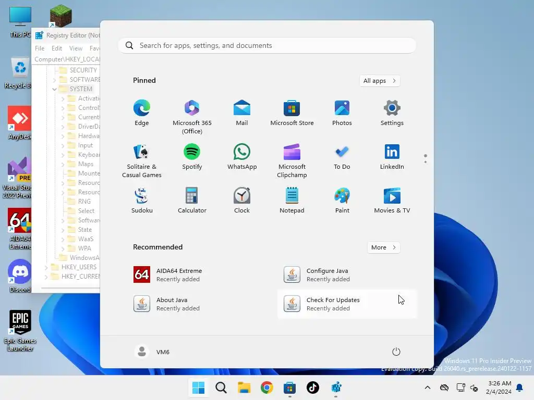The image size is (534, 400).
Task: Select Discord desktop shortcut
Action: coord(20,276)
